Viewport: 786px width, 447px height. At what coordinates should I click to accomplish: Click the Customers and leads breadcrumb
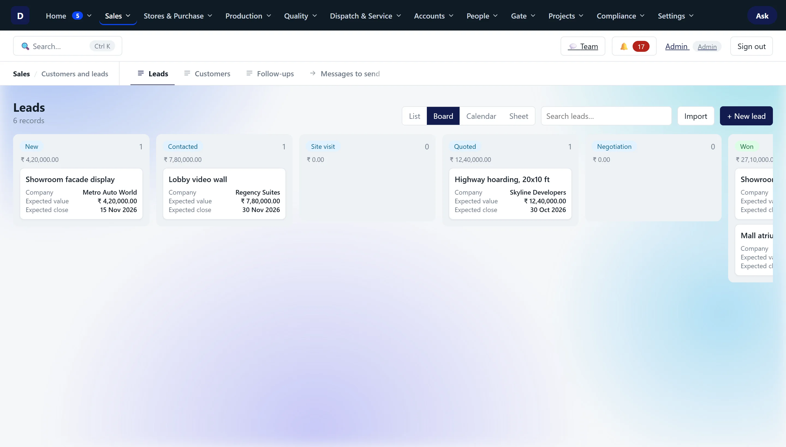click(75, 74)
